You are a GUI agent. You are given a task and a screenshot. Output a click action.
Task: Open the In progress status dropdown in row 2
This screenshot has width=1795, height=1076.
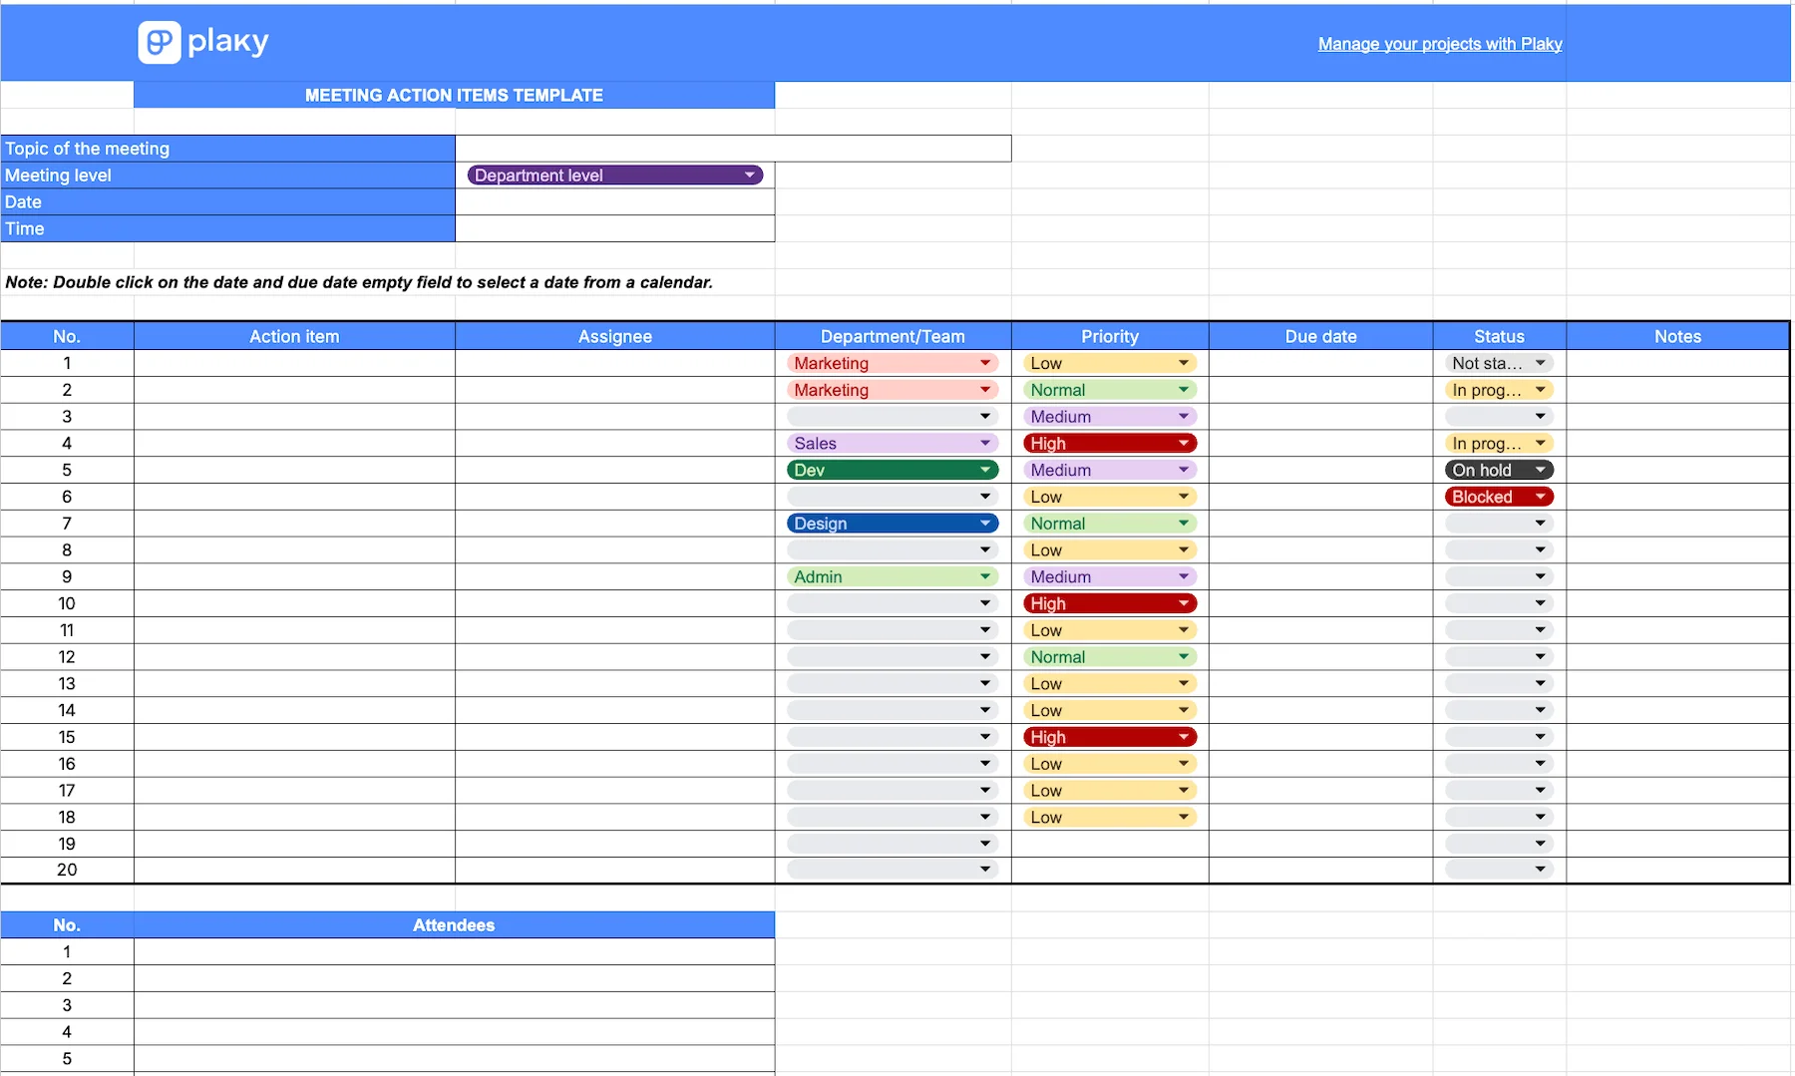(x=1499, y=390)
